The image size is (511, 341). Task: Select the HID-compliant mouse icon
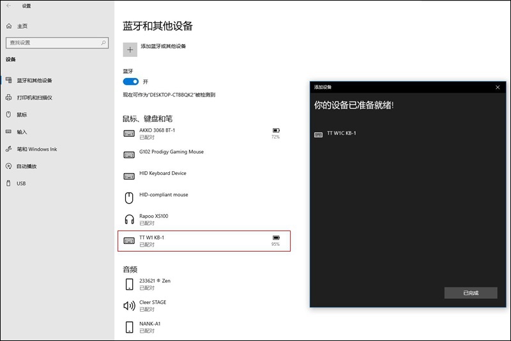(129, 198)
